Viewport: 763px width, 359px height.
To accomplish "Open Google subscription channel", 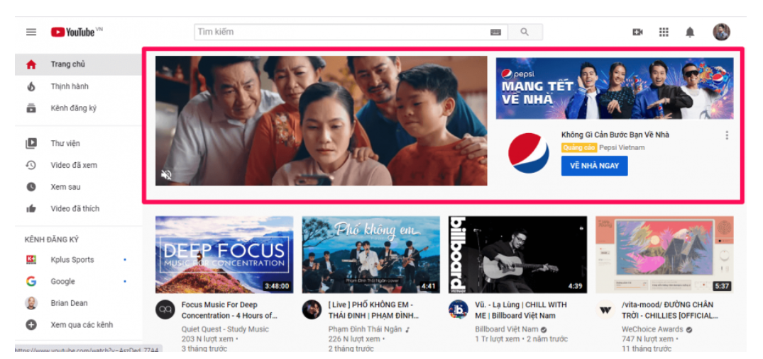I will coord(78,281).
